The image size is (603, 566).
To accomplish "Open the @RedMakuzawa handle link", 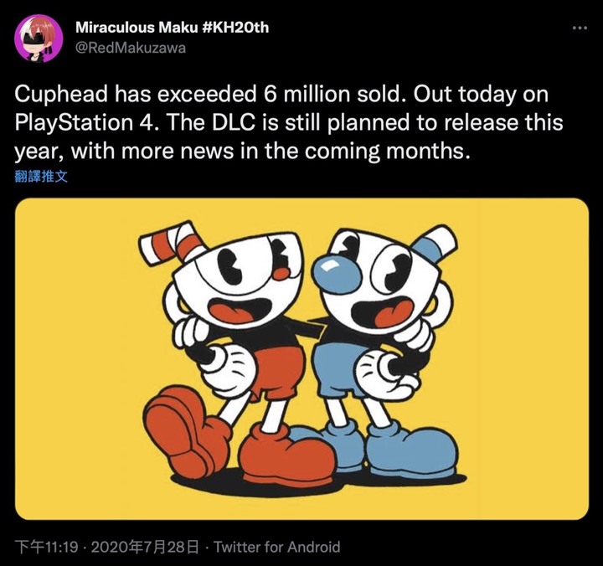I will [x=131, y=48].
